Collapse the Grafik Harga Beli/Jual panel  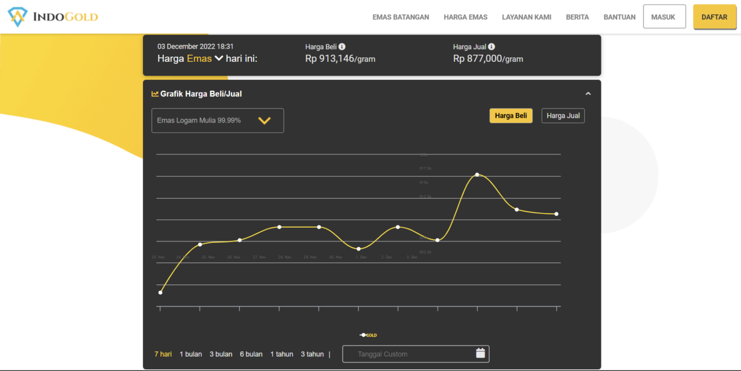pos(588,94)
